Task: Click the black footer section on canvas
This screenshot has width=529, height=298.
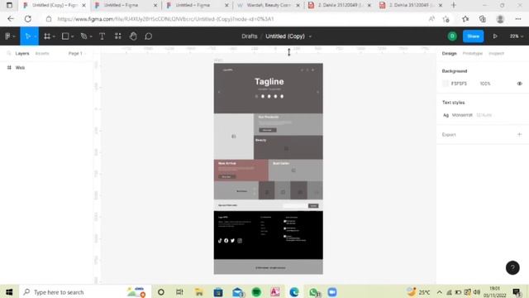Action: pyautogui.click(x=268, y=235)
